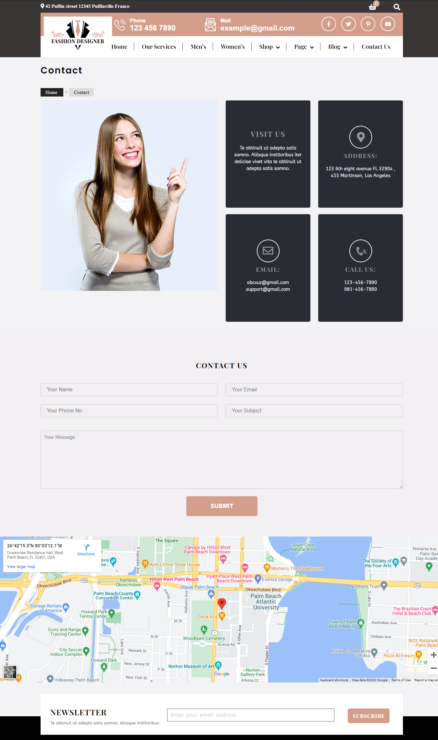Open the shopping cart icon
Screen dimensions: 438x740
coord(372,7)
